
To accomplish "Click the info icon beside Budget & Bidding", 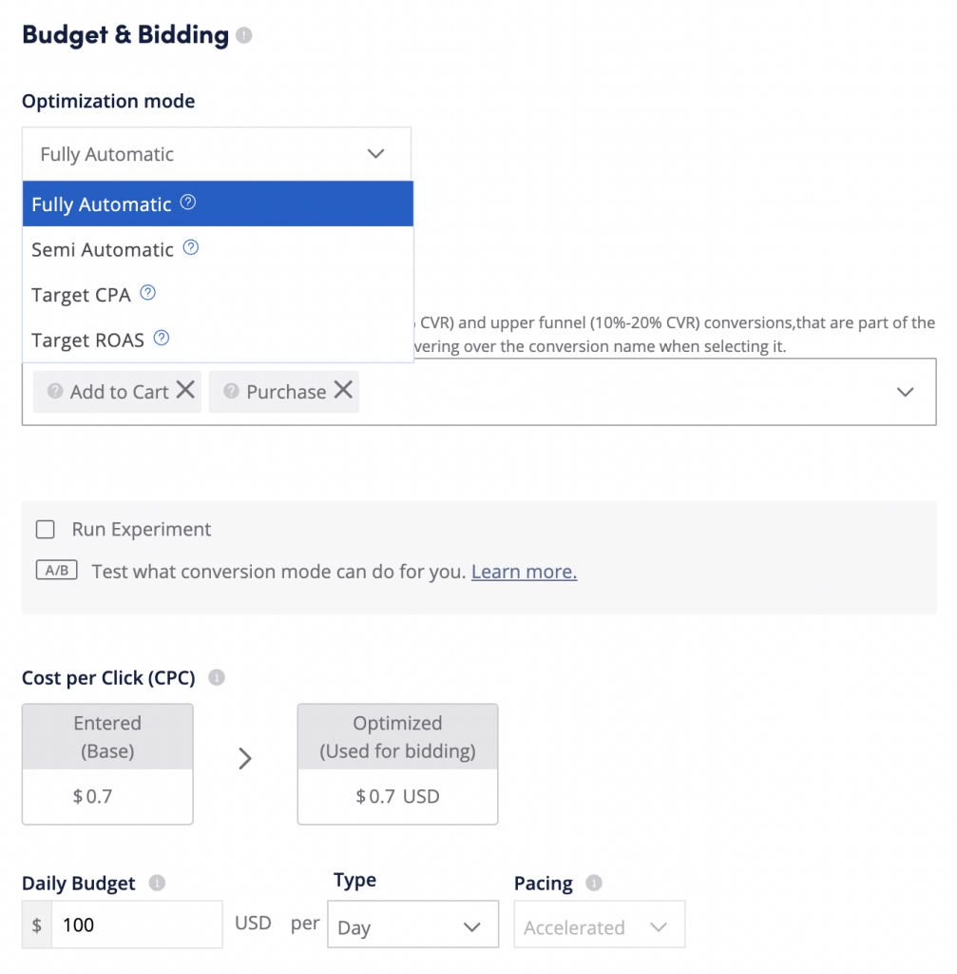I will click(x=244, y=36).
